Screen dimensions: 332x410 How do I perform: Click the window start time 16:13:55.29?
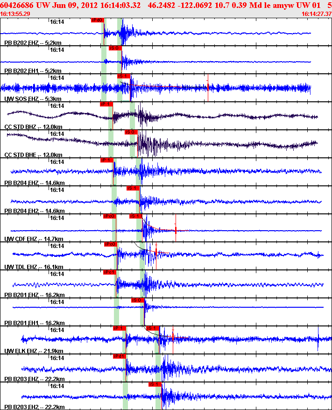(x=15, y=14)
